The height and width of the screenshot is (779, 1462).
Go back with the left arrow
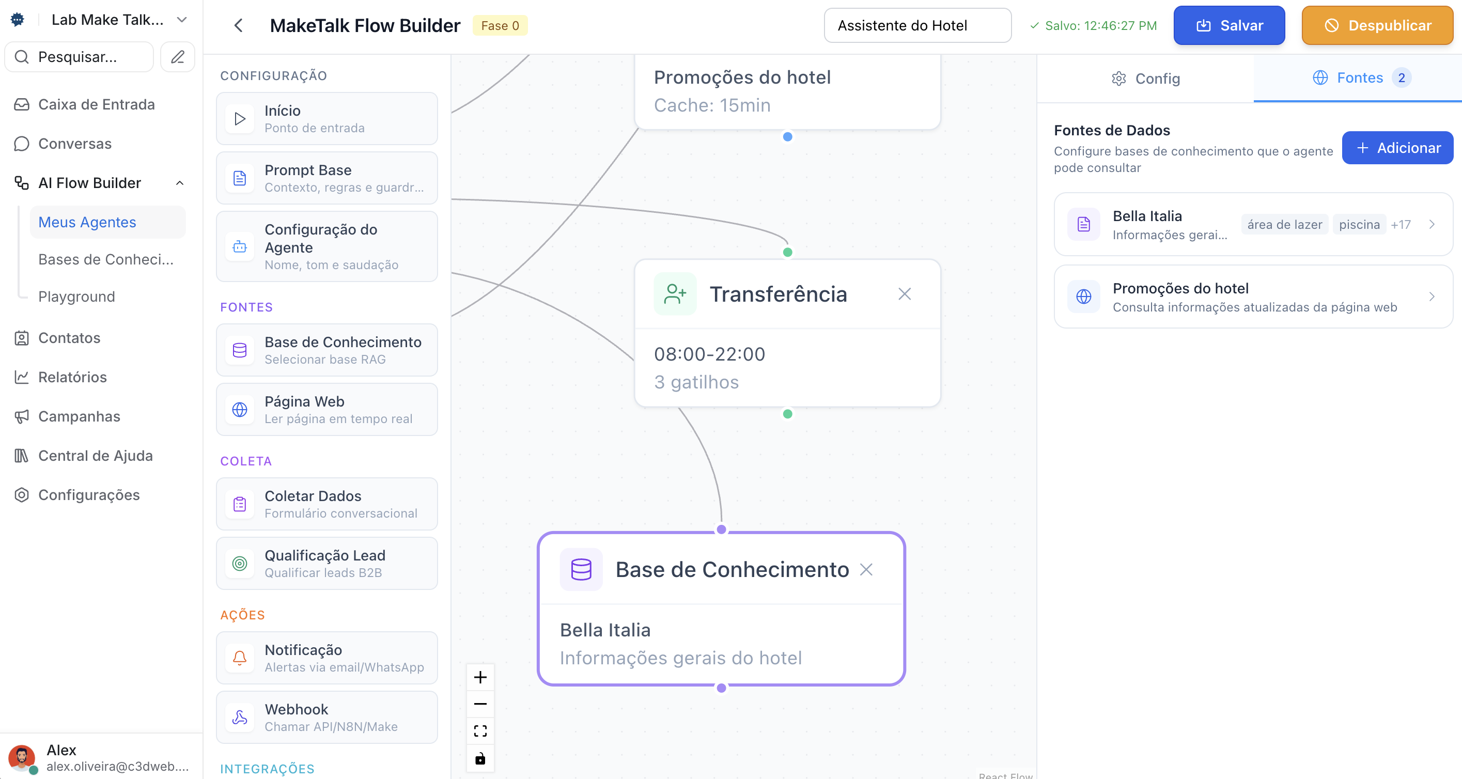coord(239,25)
